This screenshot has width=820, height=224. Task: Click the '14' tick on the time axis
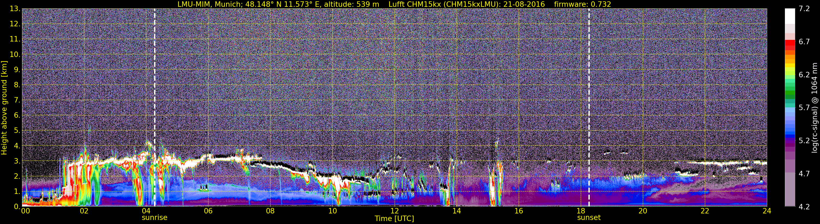[456, 211]
